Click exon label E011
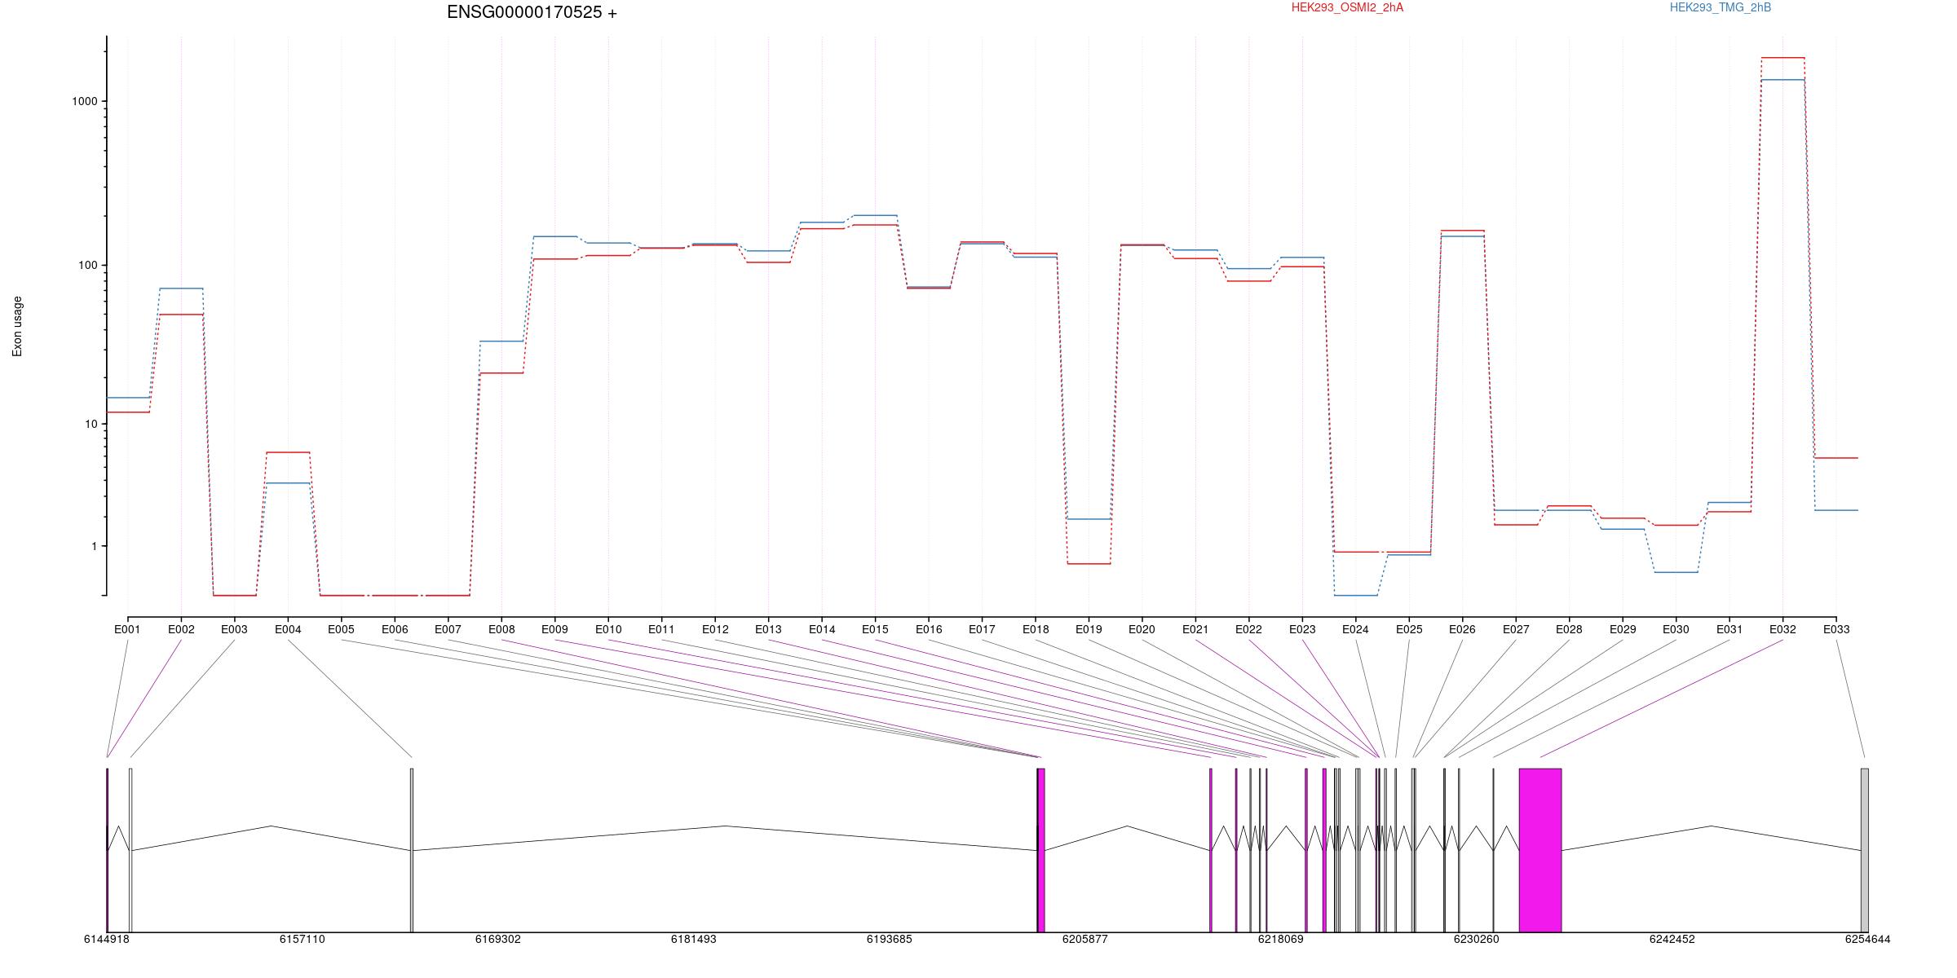 [x=661, y=629]
